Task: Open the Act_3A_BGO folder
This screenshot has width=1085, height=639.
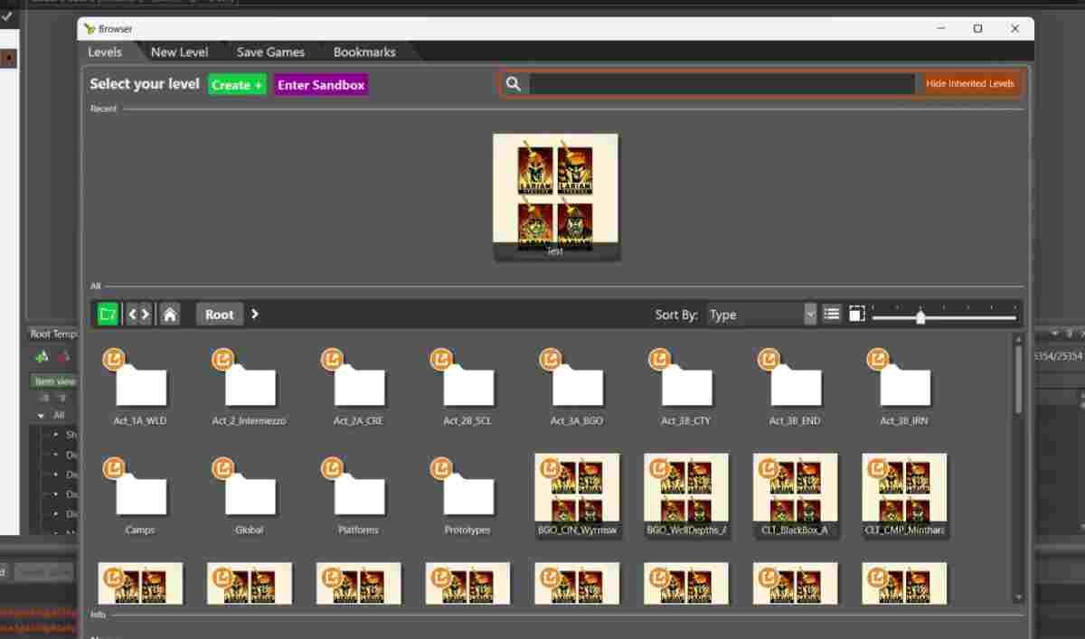Action: pyautogui.click(x=578, y=388)
